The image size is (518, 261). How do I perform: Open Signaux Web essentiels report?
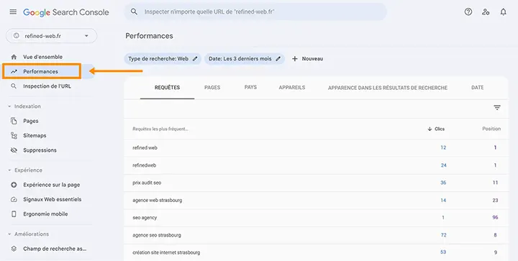pos(53,199)
